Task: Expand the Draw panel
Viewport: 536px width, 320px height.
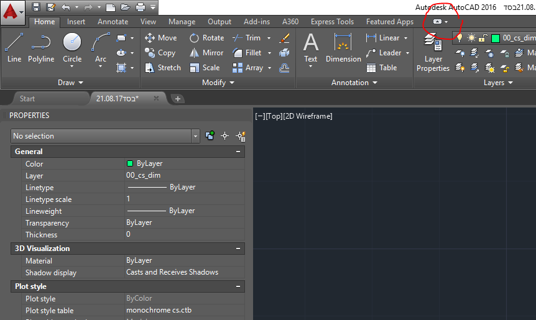Action: point(70,83)
